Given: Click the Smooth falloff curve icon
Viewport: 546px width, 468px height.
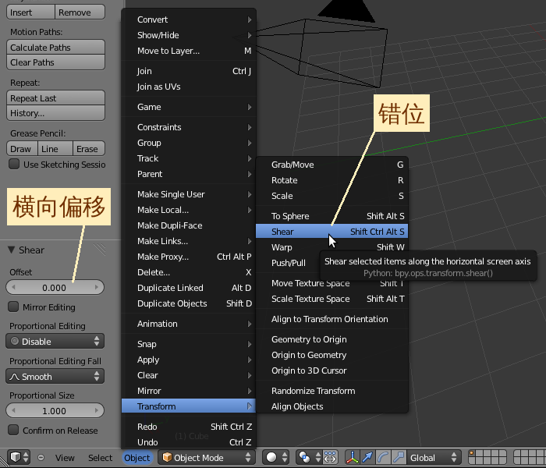Looking at the screenshot, I should click(14, 377).
